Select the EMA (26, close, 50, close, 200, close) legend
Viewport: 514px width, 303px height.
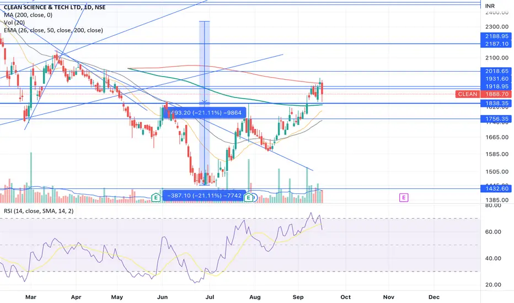pos(53,30)
